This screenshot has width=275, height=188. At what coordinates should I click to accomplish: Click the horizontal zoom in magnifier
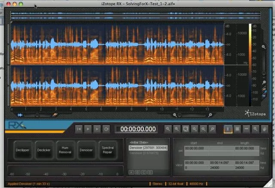click(x=210, y=115)
